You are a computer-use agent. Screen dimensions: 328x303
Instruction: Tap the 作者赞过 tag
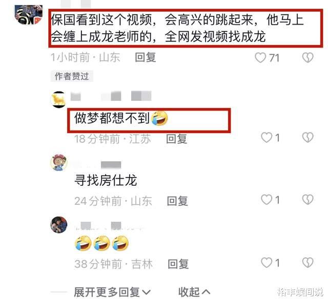[72, 76]
